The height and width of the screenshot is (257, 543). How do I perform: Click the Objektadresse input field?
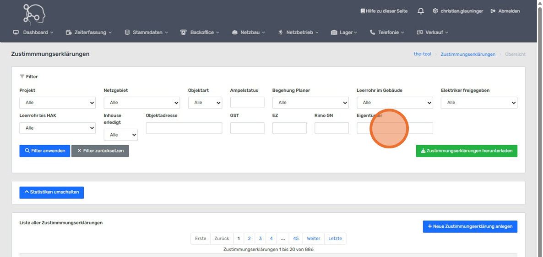coord(184,128)
